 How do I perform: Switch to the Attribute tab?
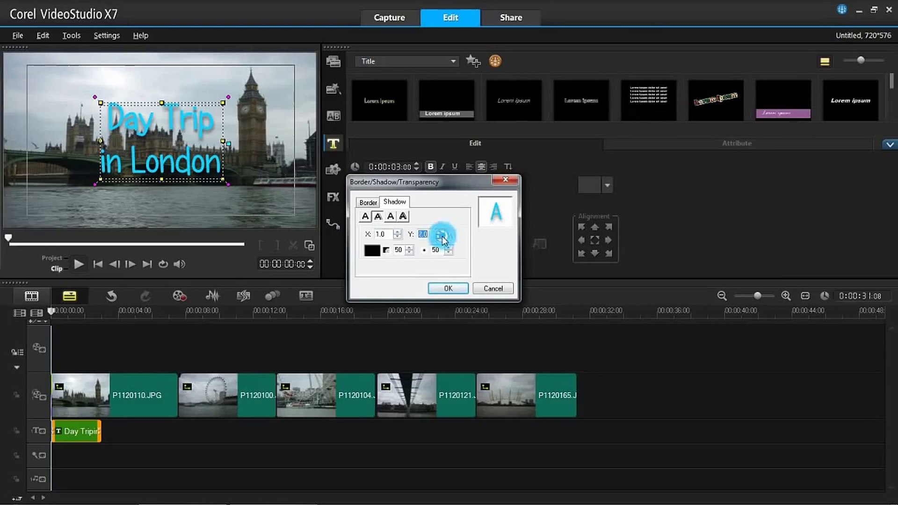[x=737, y=143]
